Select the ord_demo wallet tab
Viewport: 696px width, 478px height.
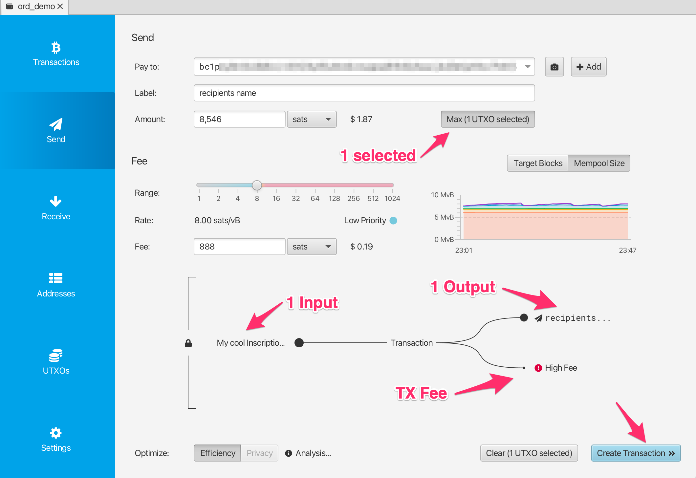pos(34,7)
